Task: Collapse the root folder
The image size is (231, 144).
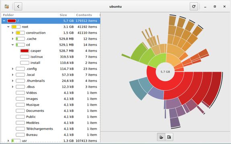Action: [x=8, y=27]
